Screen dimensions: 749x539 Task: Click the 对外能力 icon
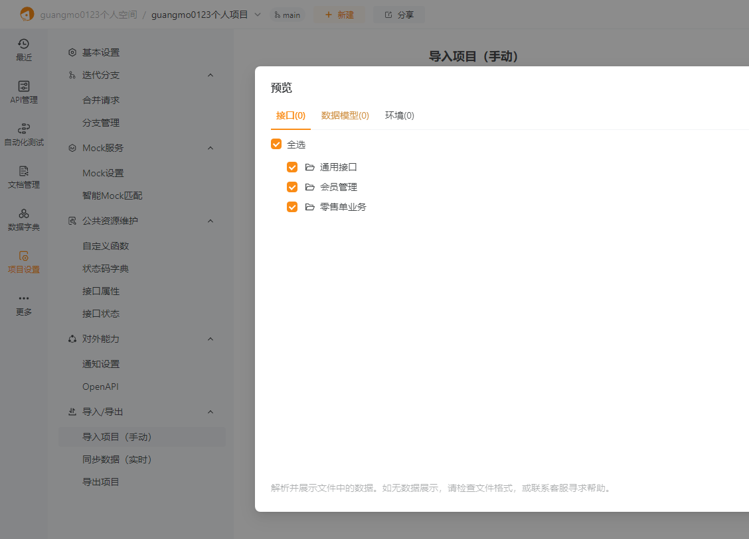pyautogui.click(x=72, y=339)
